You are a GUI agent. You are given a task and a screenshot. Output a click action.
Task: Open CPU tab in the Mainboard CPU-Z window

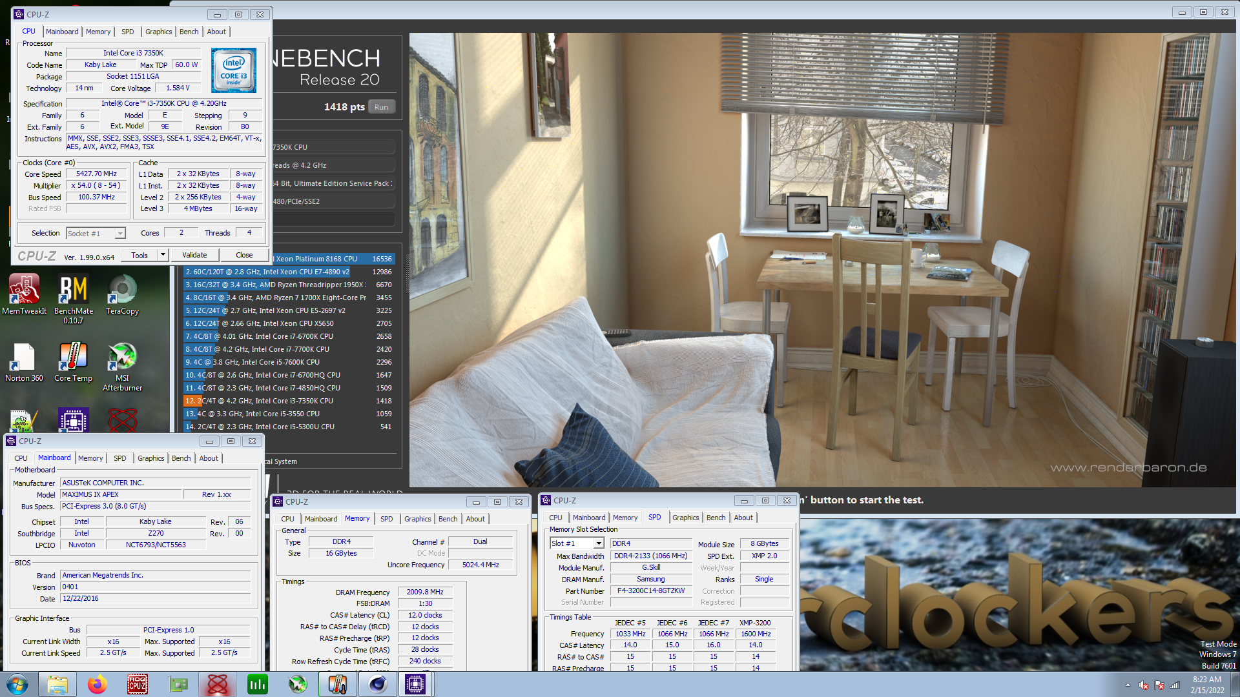pos(21,458)
